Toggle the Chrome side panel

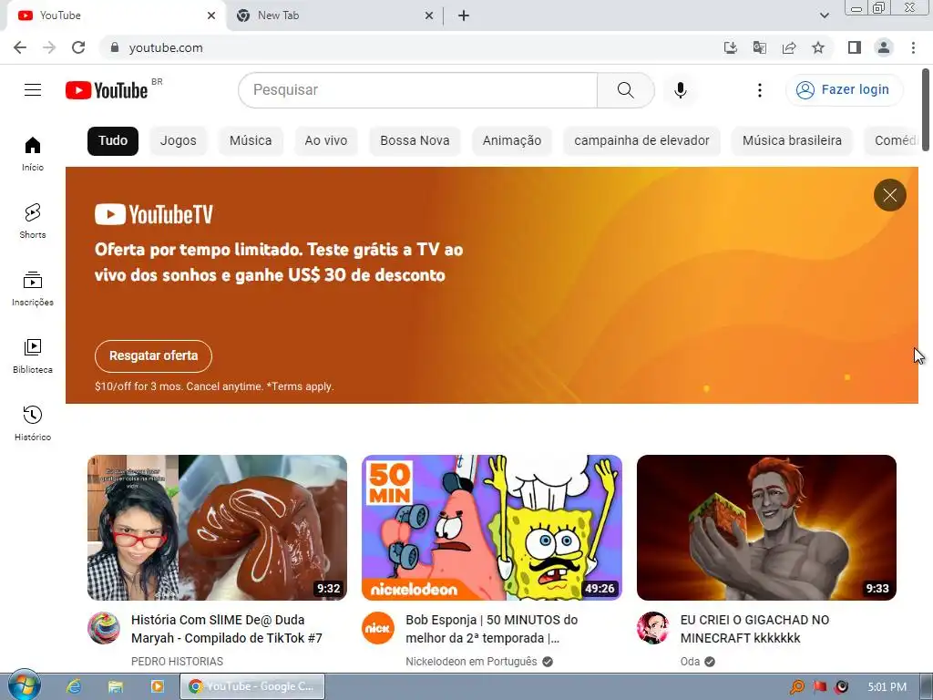point(855,47)
